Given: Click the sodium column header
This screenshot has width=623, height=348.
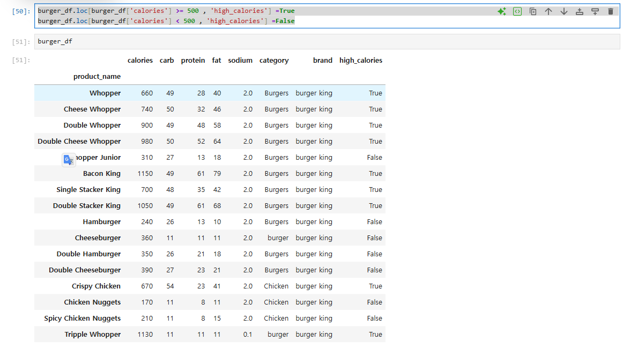Looking at the screenshot, I should click(240, 61).
